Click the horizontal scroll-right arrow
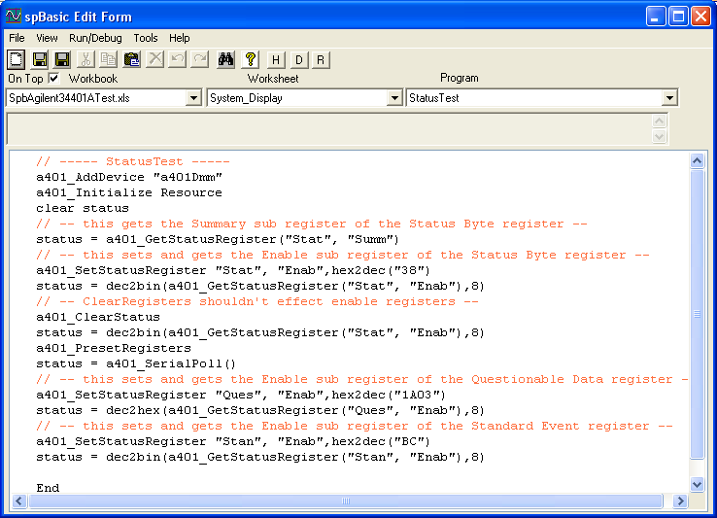This screenshot has height=518, width=717. pyautogui.click(x=680, y=501)
